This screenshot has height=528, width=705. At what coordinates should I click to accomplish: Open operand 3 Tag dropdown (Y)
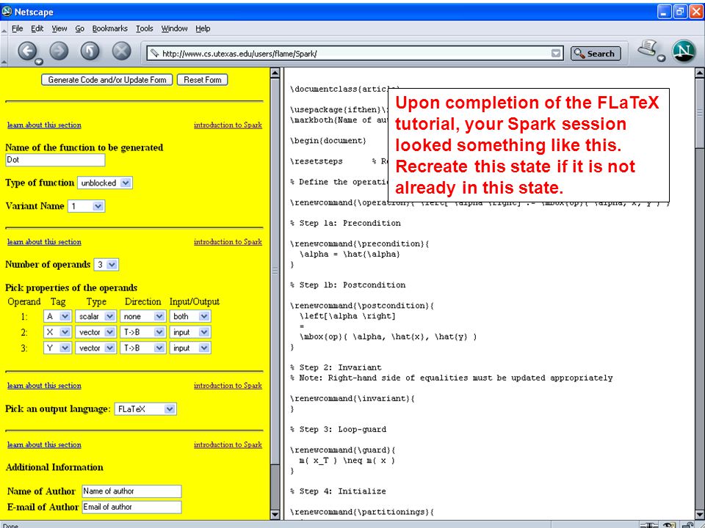[x=57, y=348]
